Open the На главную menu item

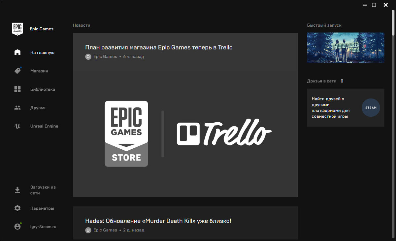(x=42, y=52)
